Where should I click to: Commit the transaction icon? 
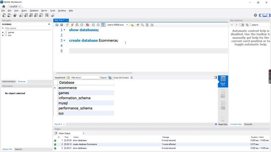pyautogui.click(x=93, y=25)
